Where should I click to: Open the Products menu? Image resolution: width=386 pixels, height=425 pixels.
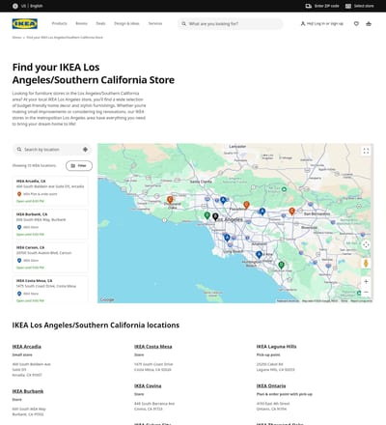pyautogui.click(x=60, y=23)
